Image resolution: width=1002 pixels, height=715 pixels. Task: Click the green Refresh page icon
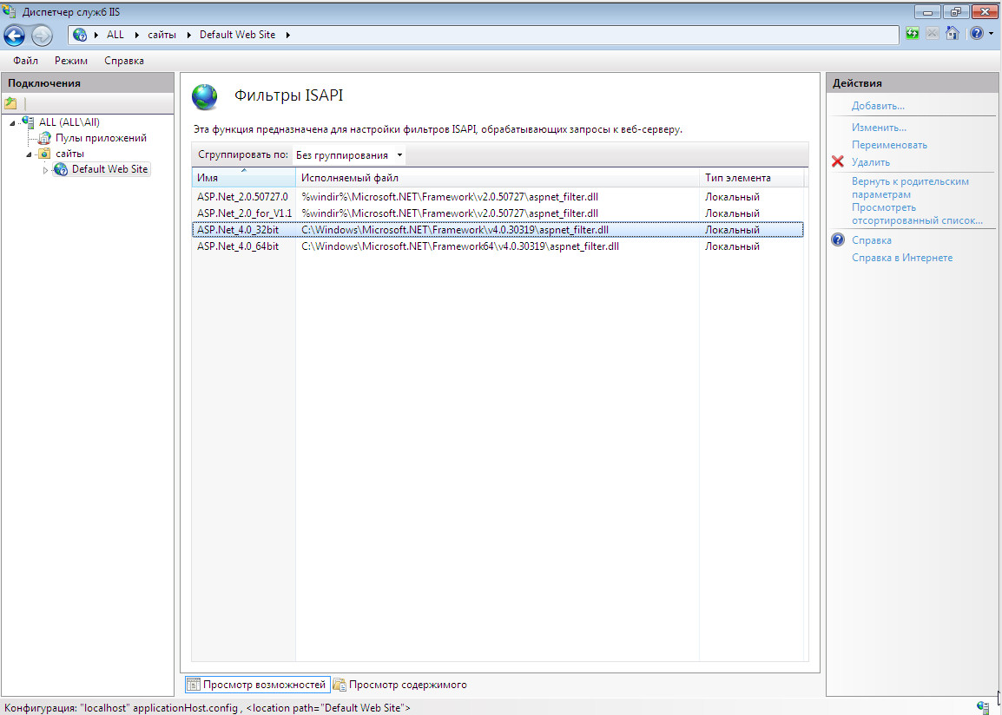click(913, 34)
